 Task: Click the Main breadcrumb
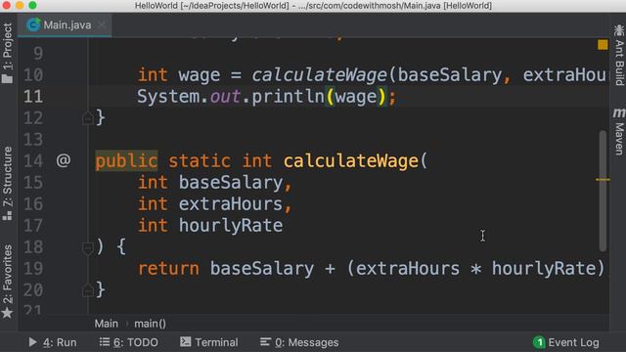coord(107,324)
